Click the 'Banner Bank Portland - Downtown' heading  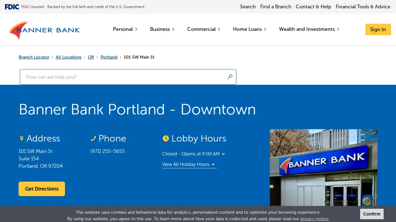(137, 109)
